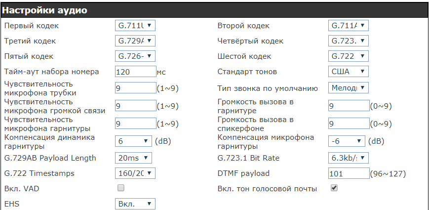Open the Первый кодек dropdown

[x=135, y=25]
